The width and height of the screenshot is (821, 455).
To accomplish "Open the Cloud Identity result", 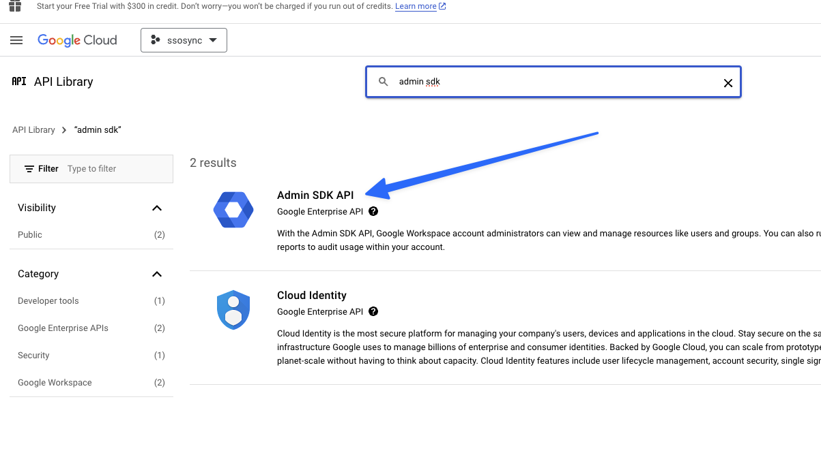I will pos(312,295).
